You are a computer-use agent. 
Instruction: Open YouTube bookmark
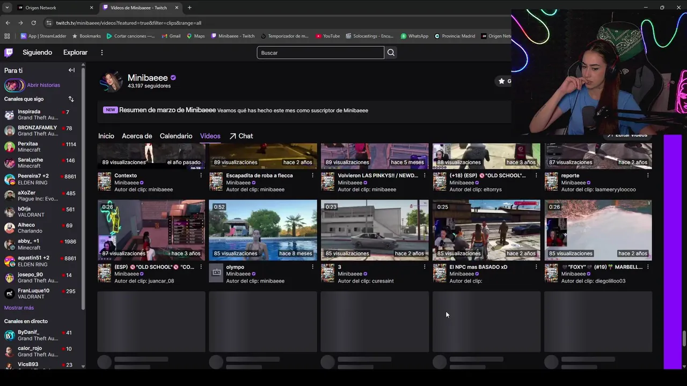pyautogui.click(x=327, y=36)
